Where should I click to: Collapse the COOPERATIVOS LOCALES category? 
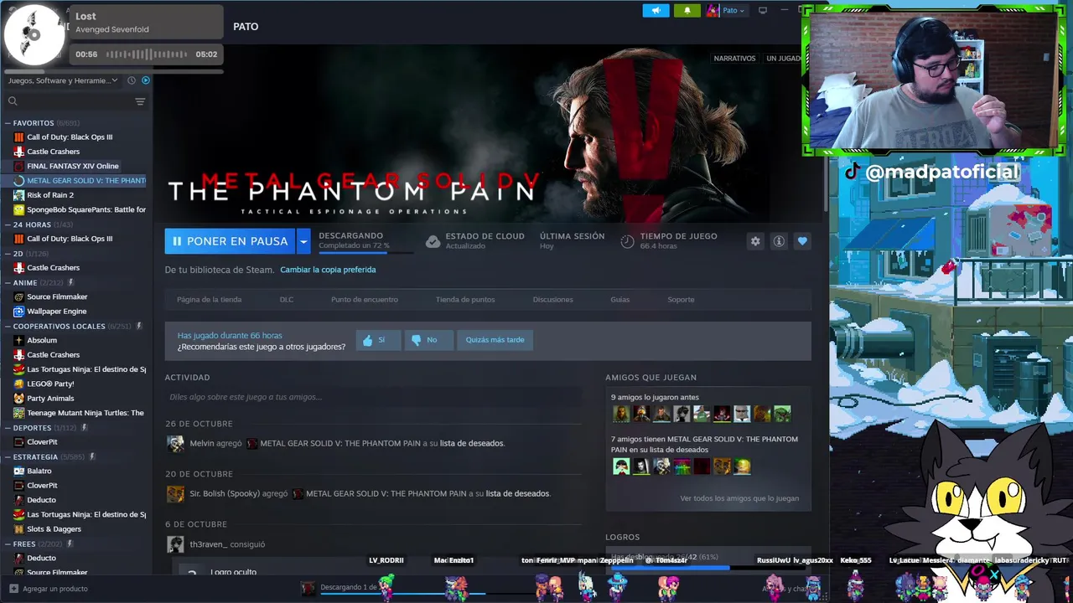8,327
